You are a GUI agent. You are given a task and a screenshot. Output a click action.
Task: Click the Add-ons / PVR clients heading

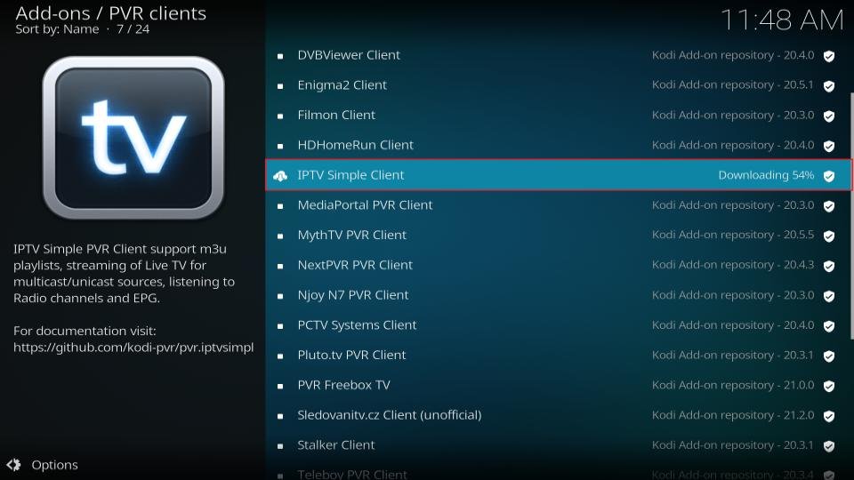point(110,13)
